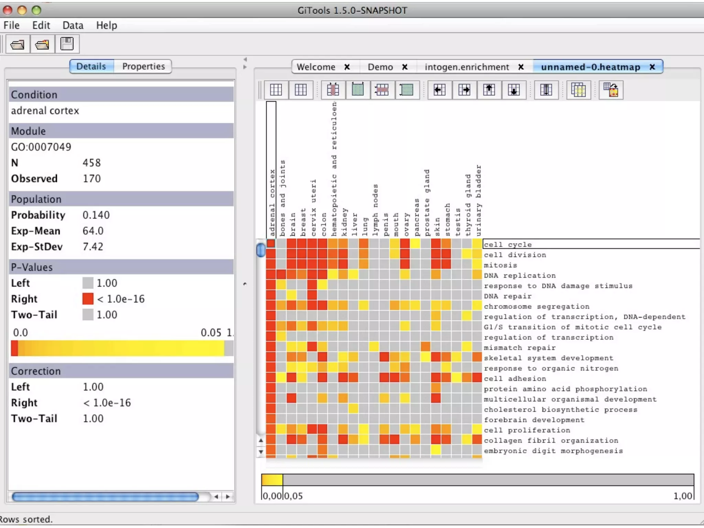
Task: Click the move row down arrow icon
Action: point(514,90)
